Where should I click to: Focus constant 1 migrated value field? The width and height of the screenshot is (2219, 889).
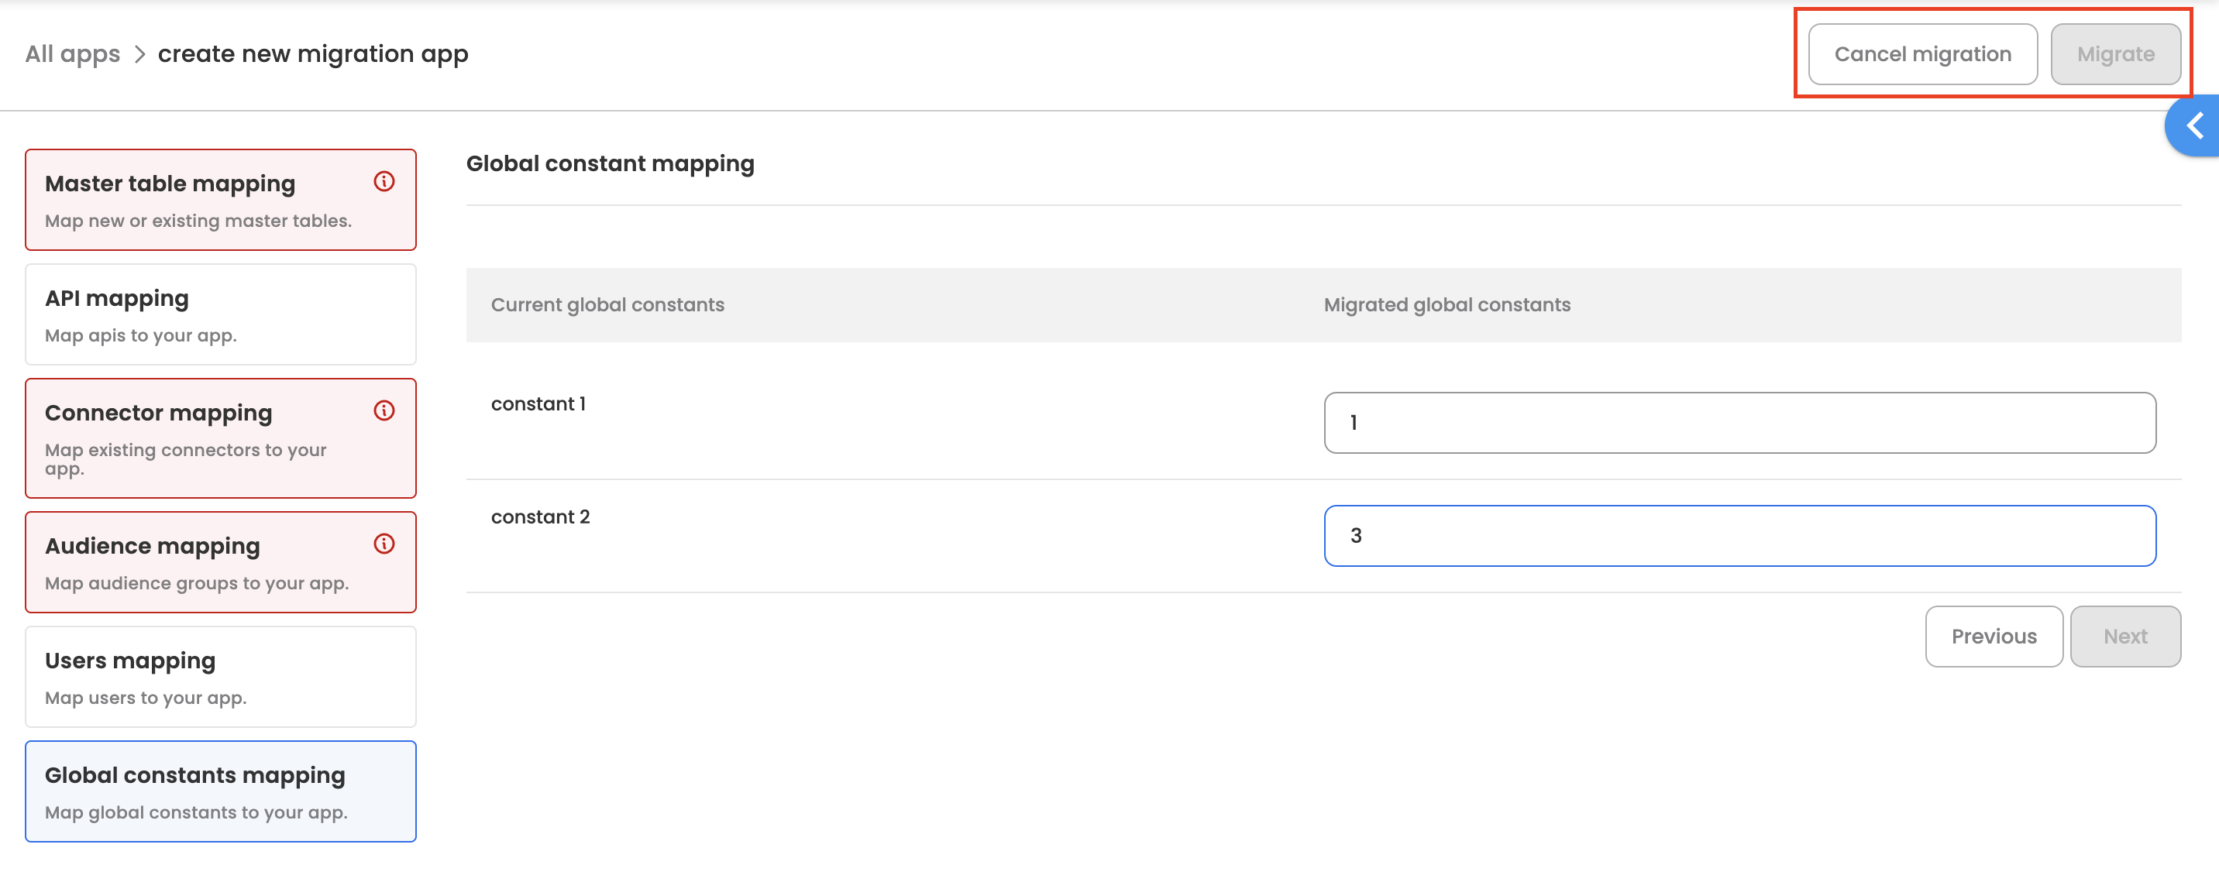(x=1739, y=424)
